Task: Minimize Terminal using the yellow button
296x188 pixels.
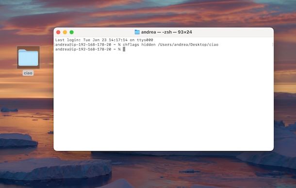Action: [x=65, y=32]
